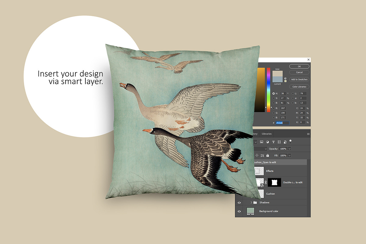366x244 pixels.
Task: Click the Y yellow field showing 35
Action: tap(302, 118)
